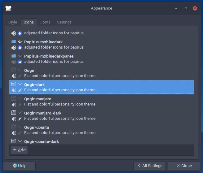Select the Qogir-dark theme row

pos(102,87)
